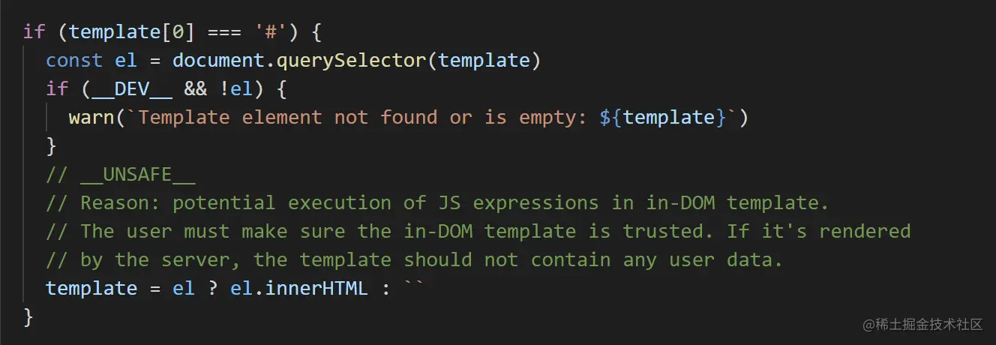
Task: Click the ${template} interpolation in the warn message
Action: 657,117
